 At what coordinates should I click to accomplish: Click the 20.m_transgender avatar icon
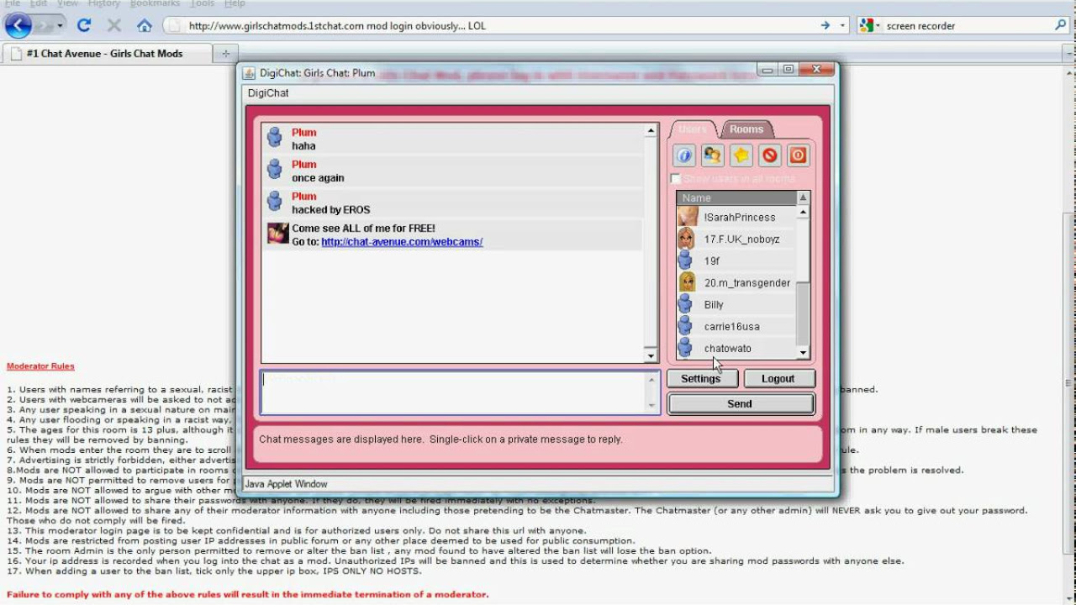[687, 282]
